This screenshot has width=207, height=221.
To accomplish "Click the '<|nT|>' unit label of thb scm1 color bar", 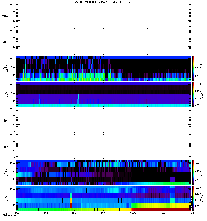I will click(202, 94).
